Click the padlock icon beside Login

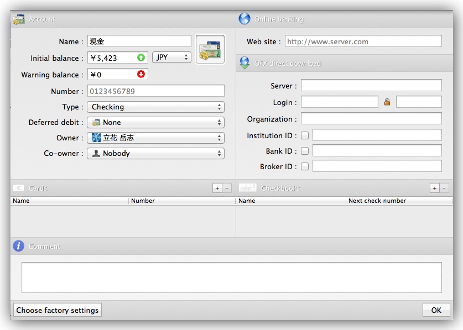tap(387, 102)
